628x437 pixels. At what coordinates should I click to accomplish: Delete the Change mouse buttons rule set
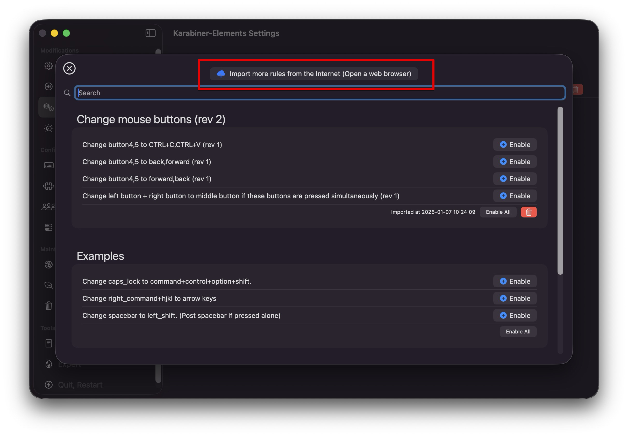[528, 212]
